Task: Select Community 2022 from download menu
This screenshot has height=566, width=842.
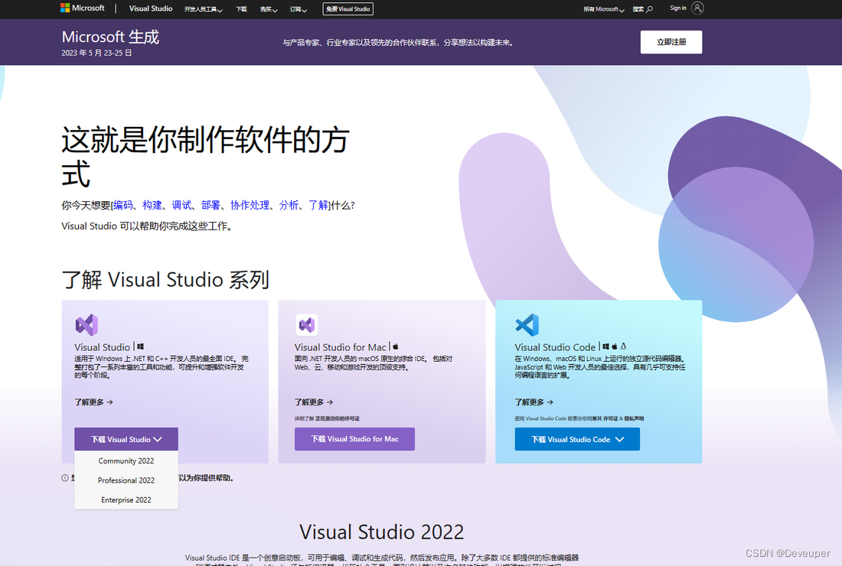Action: pos(126,461)
